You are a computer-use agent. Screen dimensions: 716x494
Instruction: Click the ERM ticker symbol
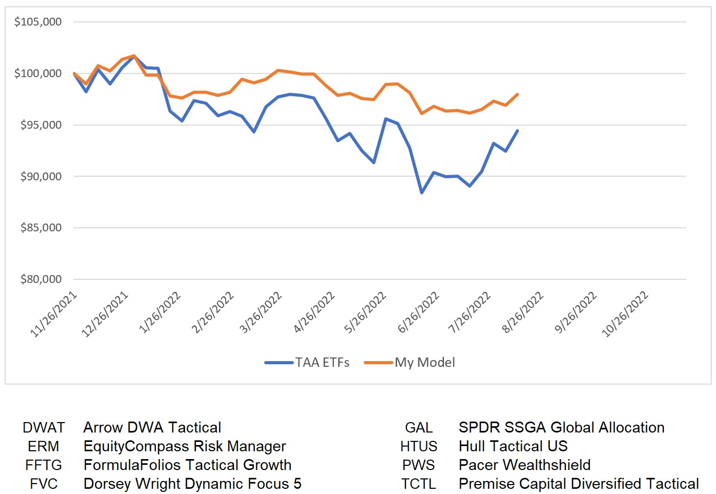44,447
